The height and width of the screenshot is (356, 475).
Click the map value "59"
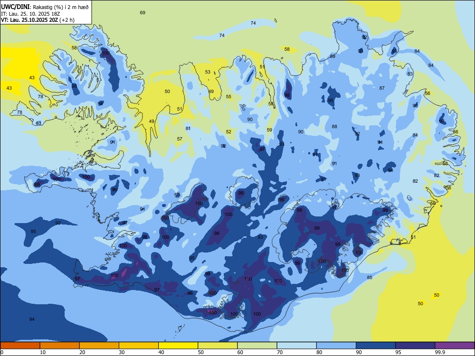269,130
